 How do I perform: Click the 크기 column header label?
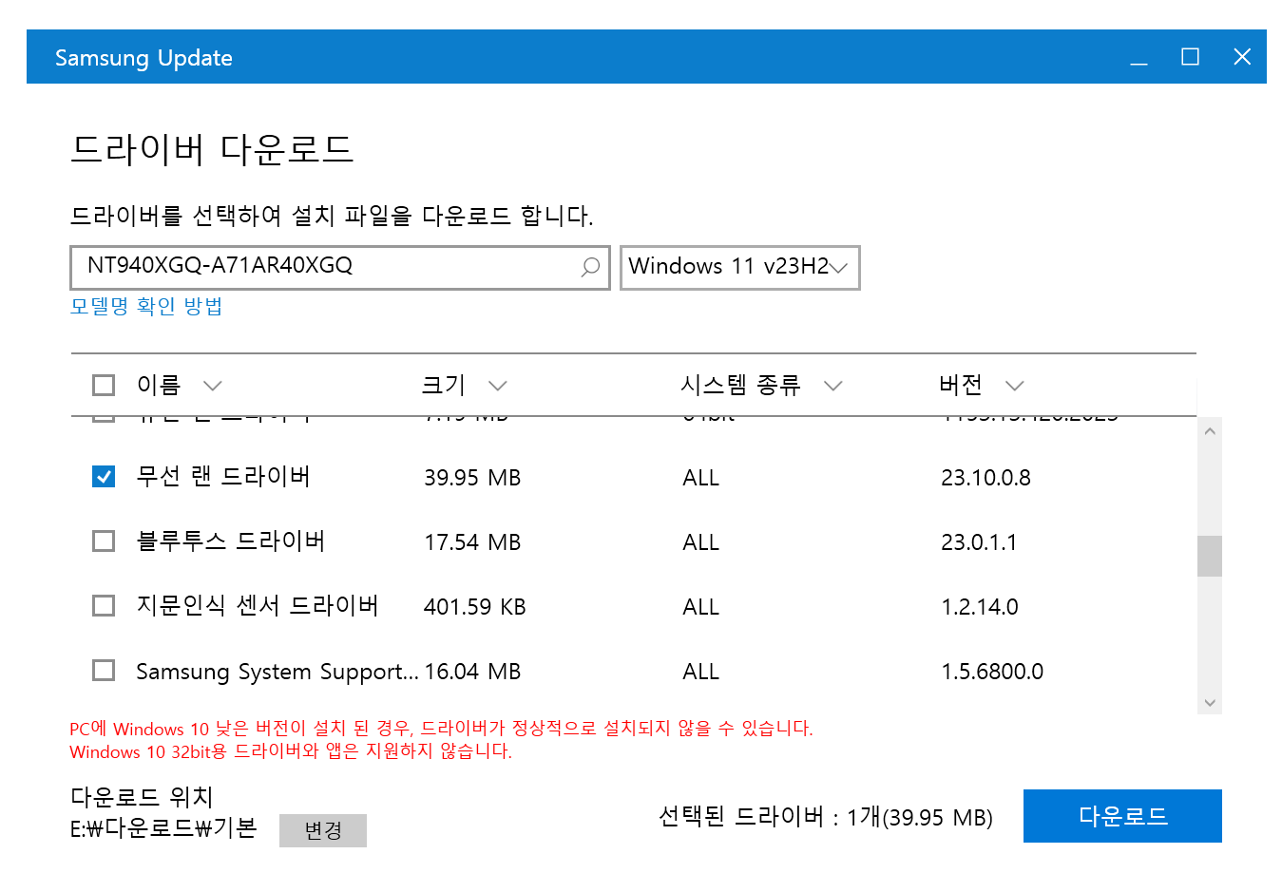tap(444, 385)
